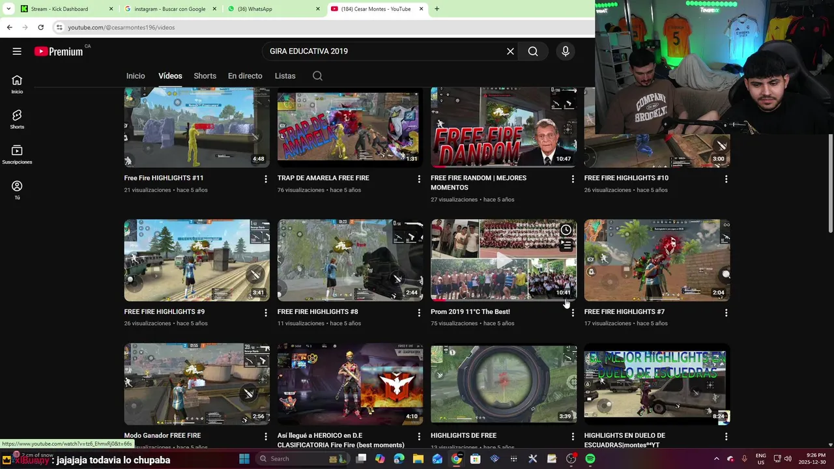Click the YouTube Premium logo

click(x=59, y=51)
